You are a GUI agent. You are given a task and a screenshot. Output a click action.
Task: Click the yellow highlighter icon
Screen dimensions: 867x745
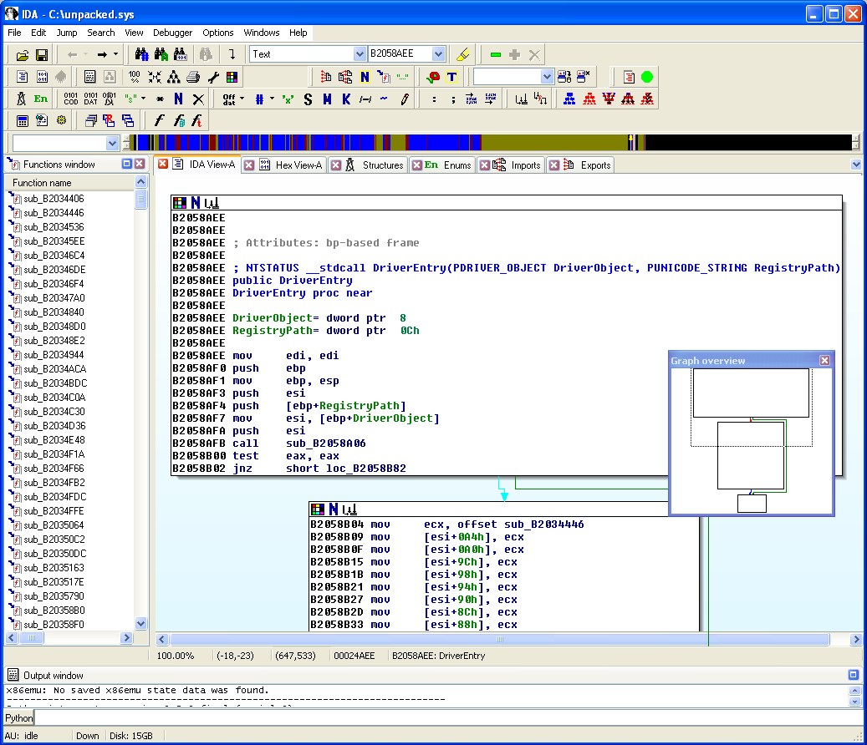(464, 54)
